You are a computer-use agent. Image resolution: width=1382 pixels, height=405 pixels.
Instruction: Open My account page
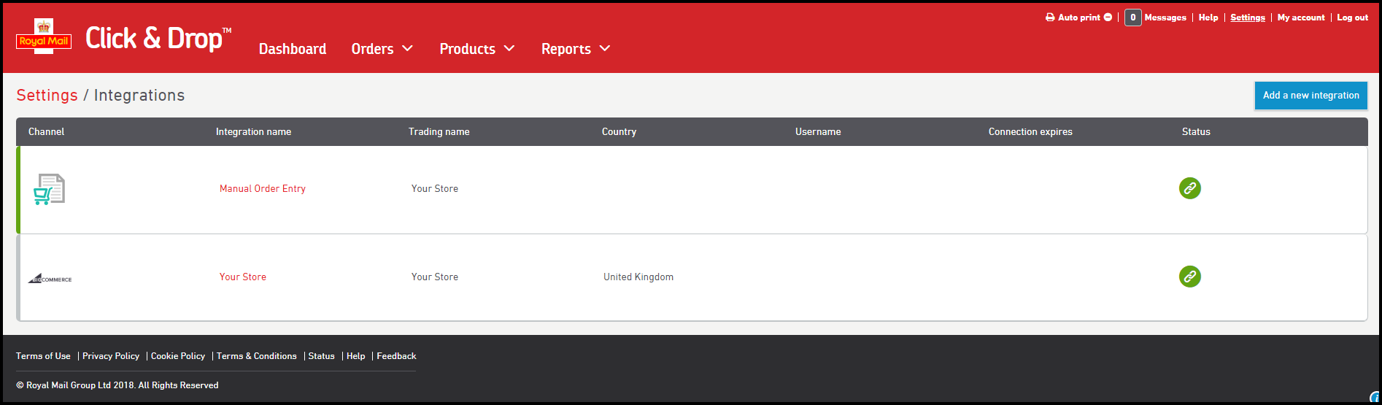pos(1300,18)
